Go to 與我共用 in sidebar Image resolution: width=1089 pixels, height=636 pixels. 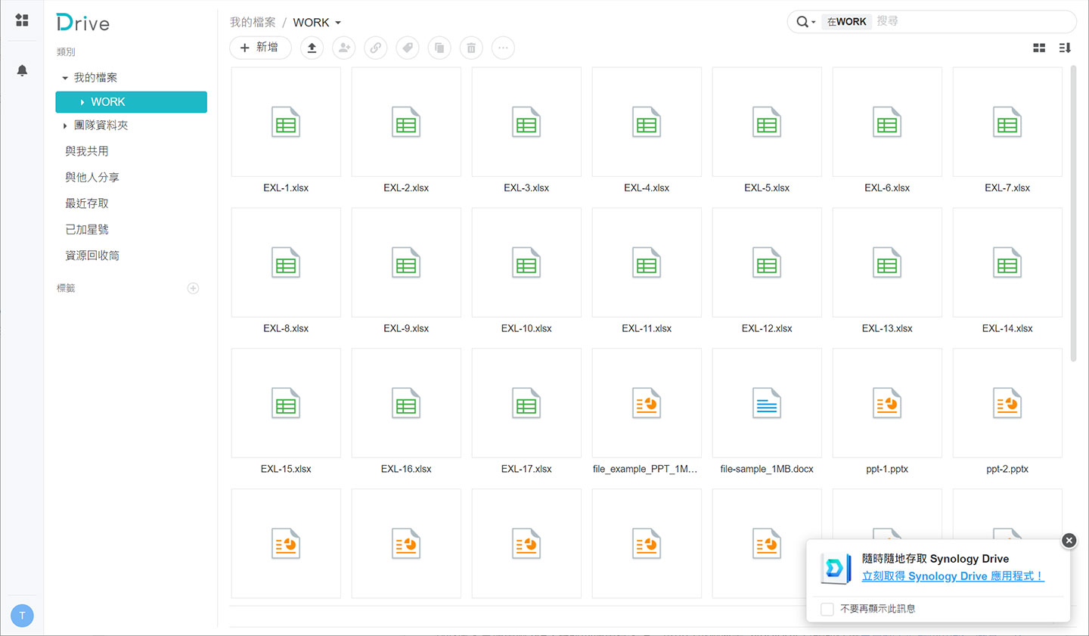tap(87, 151)
